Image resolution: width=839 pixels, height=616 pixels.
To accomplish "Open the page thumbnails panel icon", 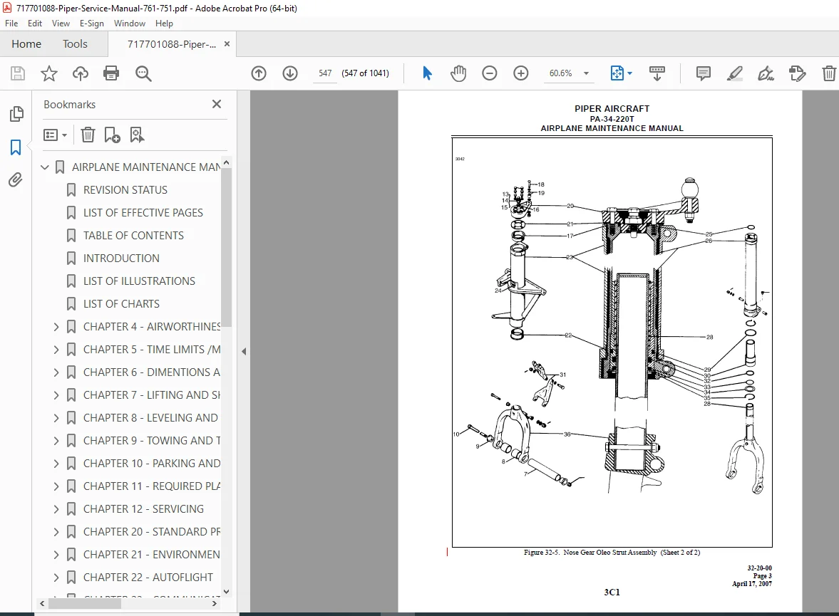I will coord(16,114).
